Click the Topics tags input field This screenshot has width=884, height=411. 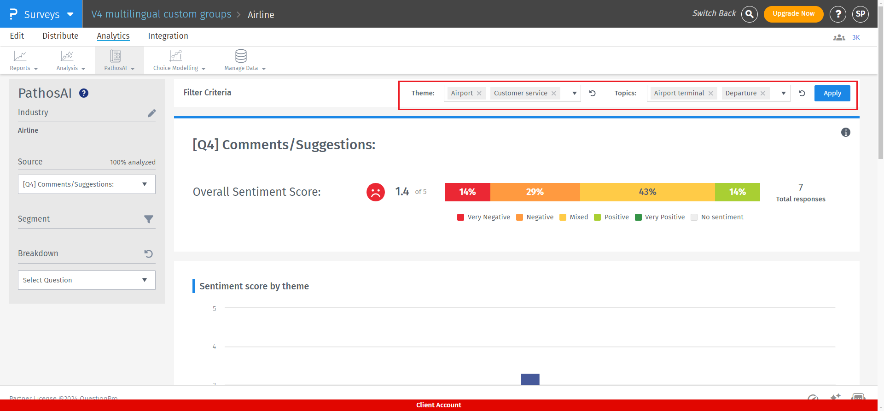719,93
